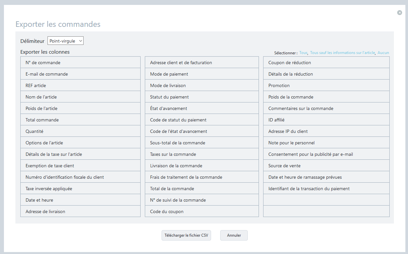Image resolution: width=408 pixels, height=254 pixels.
Task: Click 'Aucun' to deselect all columns
Action: 383,53
